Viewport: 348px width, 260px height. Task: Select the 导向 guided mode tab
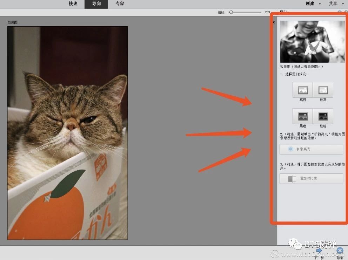tap(96, 4)
